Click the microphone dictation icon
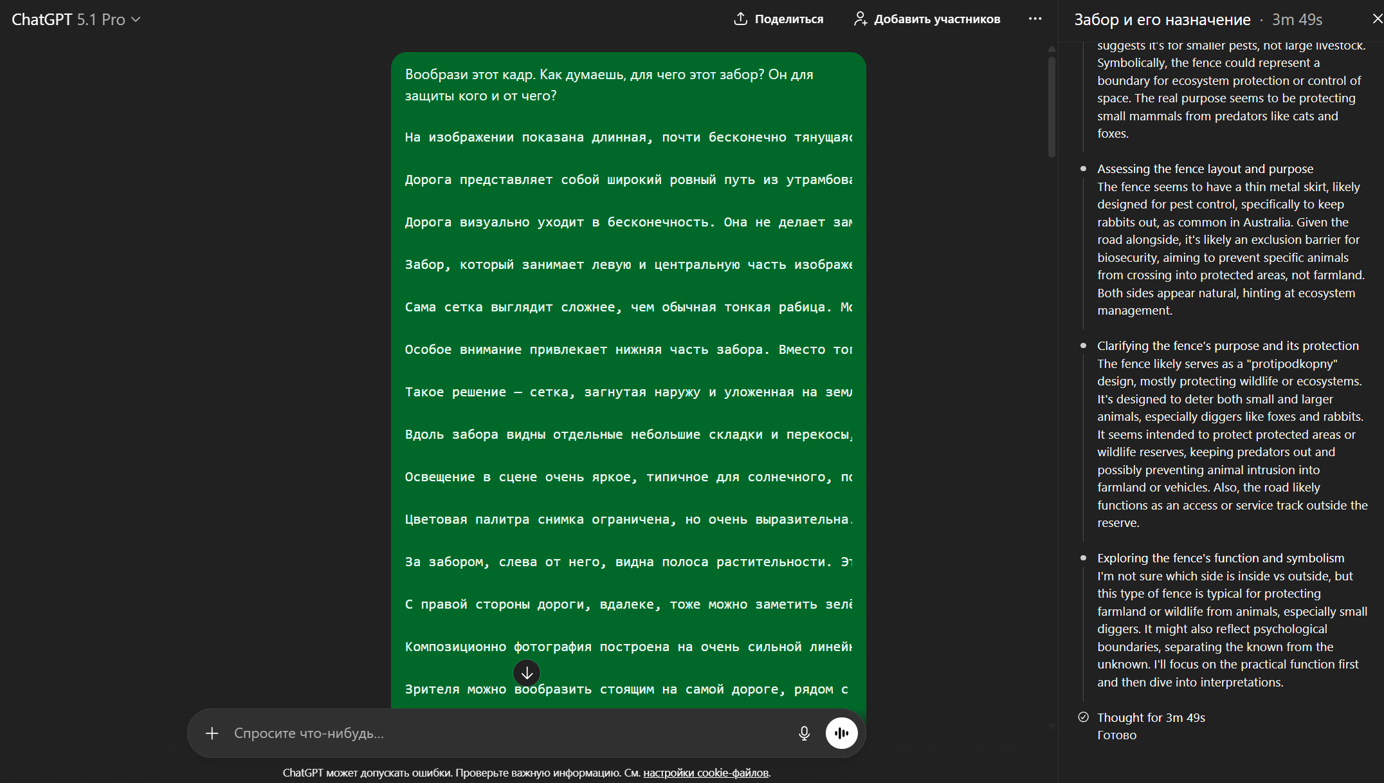This screenshot has width=1384, height=783. [804, 733]
